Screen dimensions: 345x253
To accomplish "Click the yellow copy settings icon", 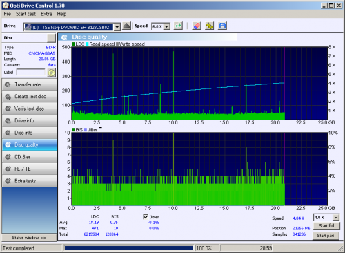I will click(210, 26).
